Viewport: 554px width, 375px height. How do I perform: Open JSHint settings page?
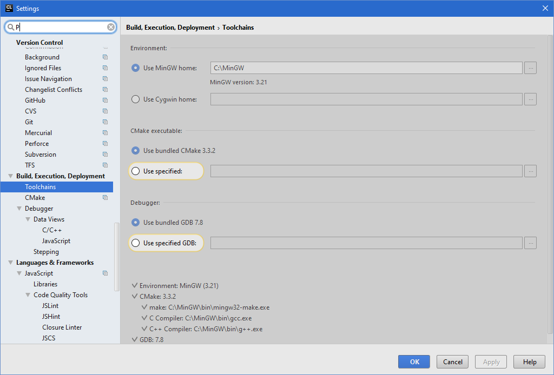(x=51, y=317)
